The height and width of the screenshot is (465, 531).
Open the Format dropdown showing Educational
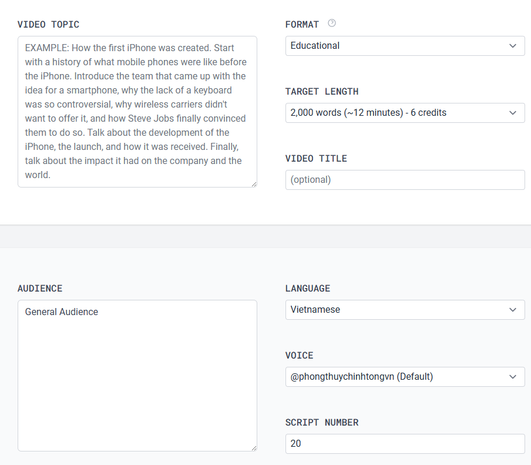405,46
